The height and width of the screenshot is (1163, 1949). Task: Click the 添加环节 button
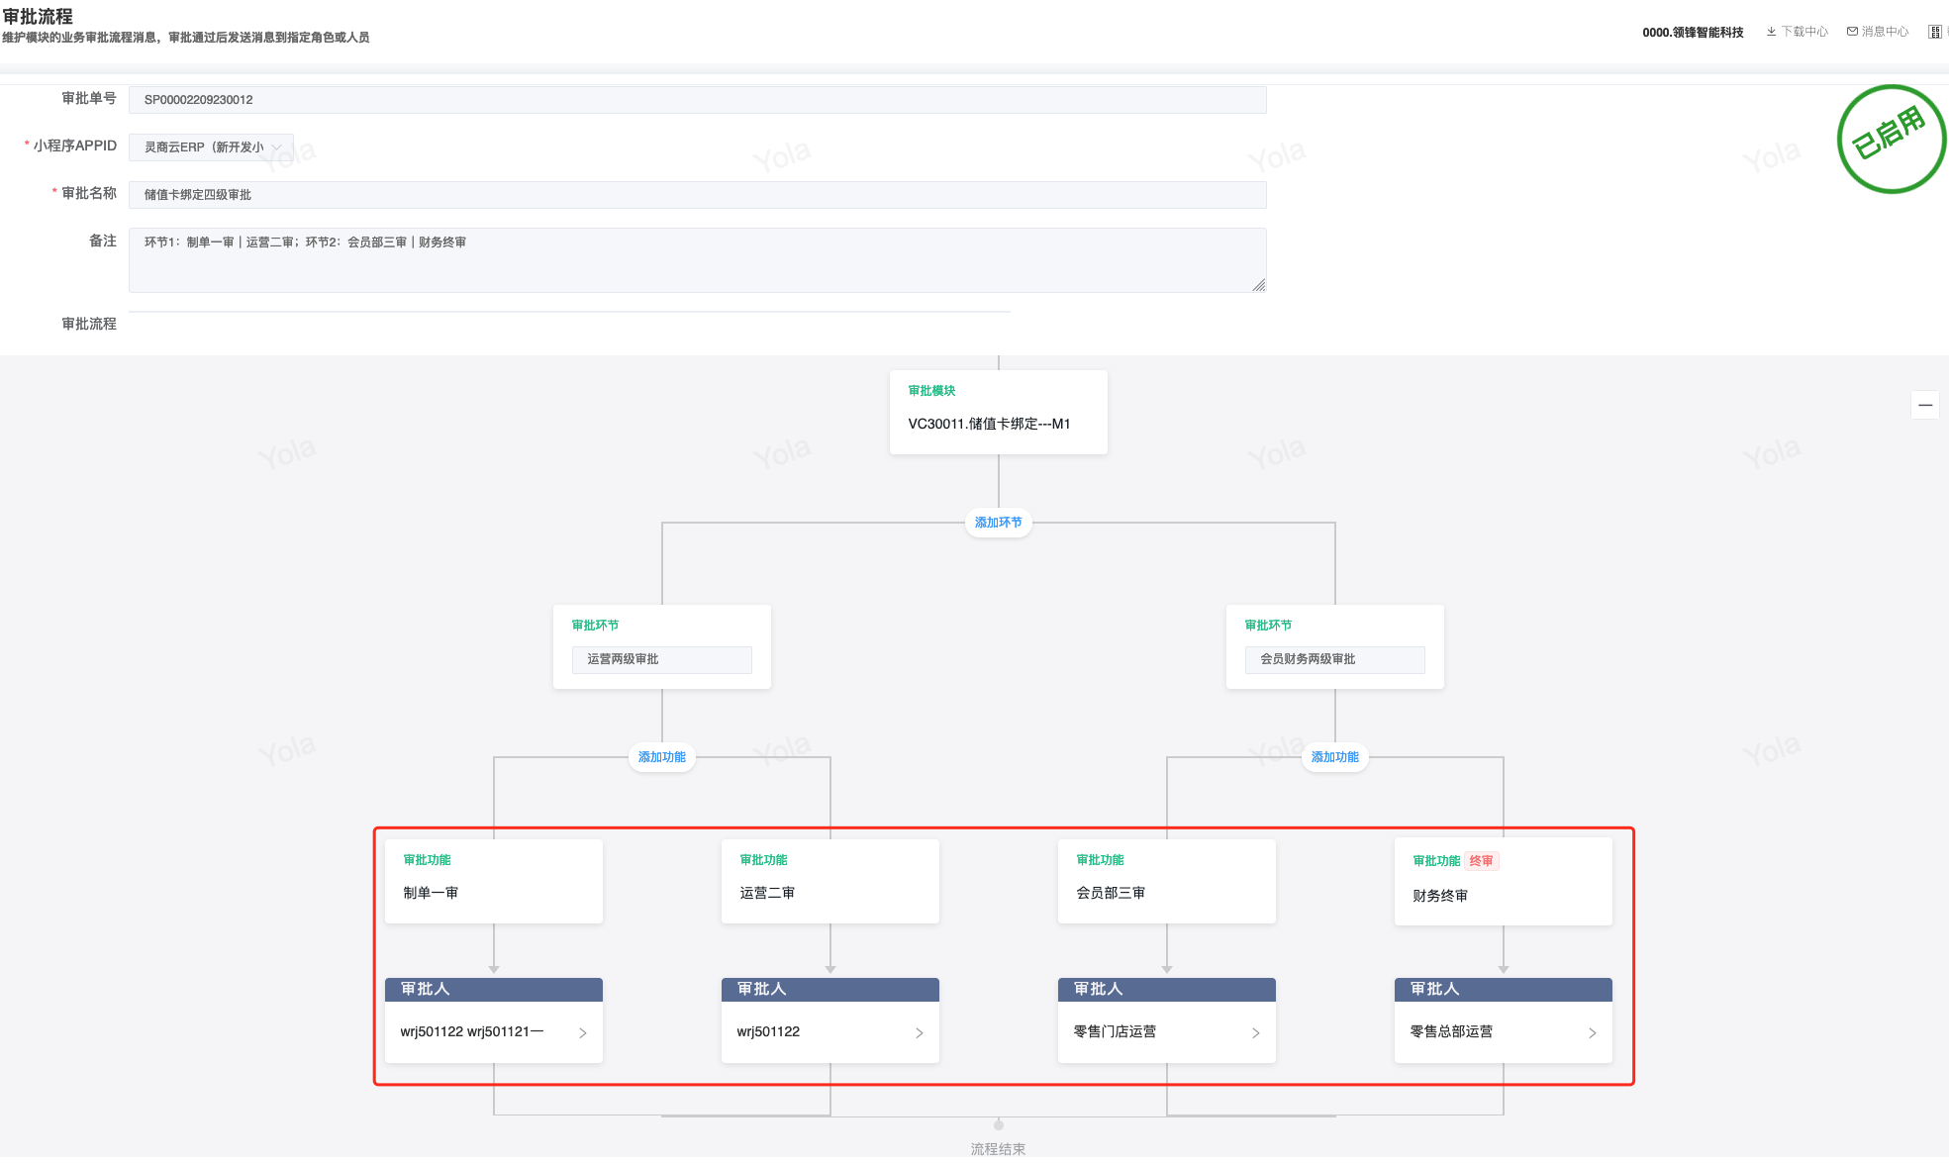tap(998, 523)
